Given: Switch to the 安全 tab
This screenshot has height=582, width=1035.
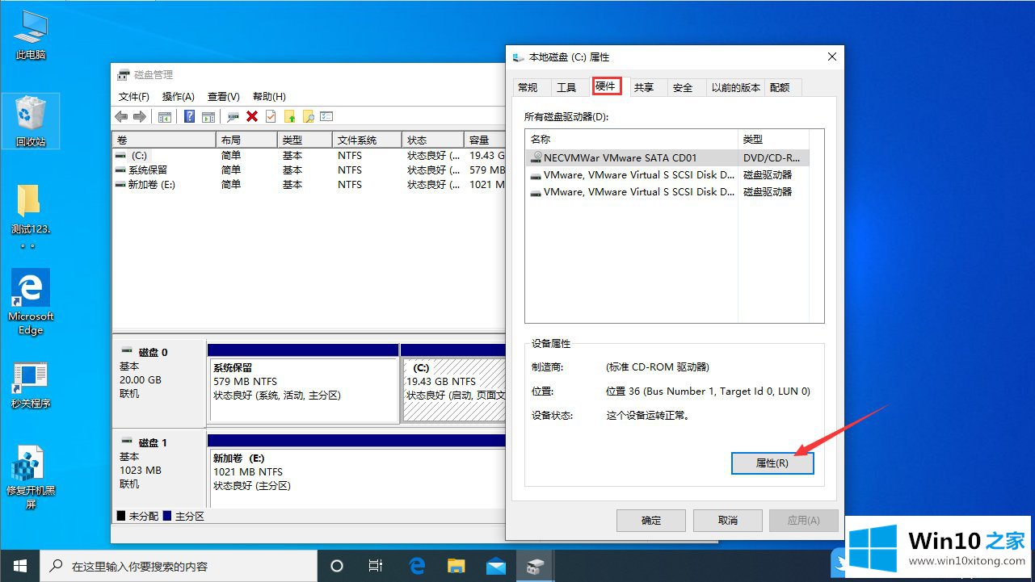Looking at the screenshot, I should pyautogui.click(x=683, y=87).
